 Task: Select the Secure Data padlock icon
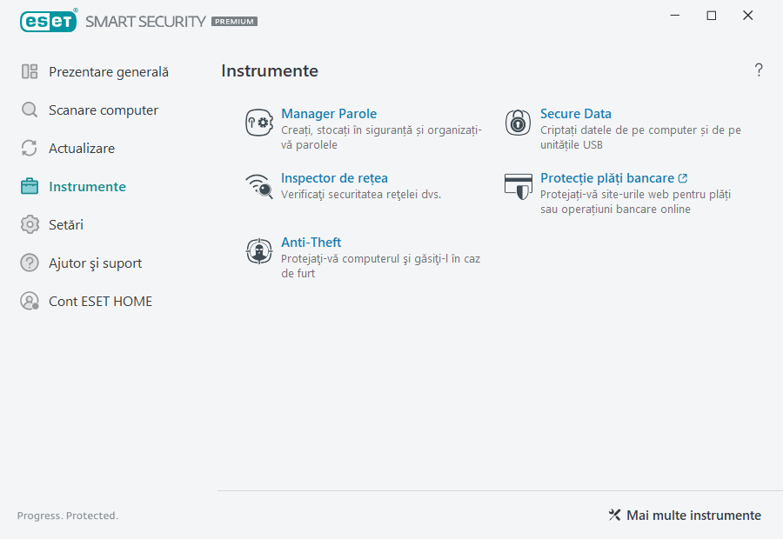518,122
